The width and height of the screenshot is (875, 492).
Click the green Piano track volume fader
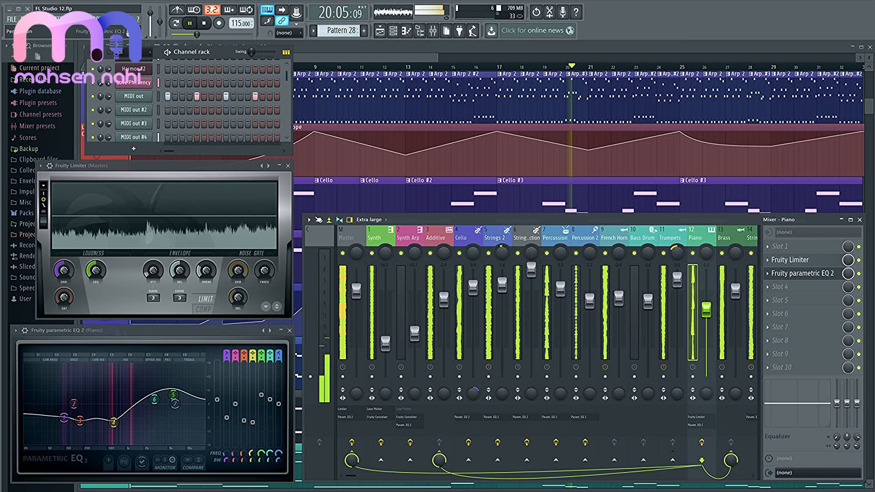[x=706, y=310]
